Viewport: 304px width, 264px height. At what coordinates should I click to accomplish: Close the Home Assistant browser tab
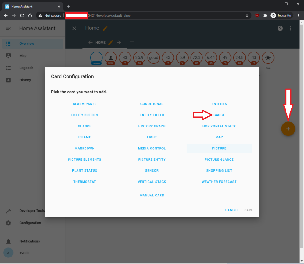59,7
